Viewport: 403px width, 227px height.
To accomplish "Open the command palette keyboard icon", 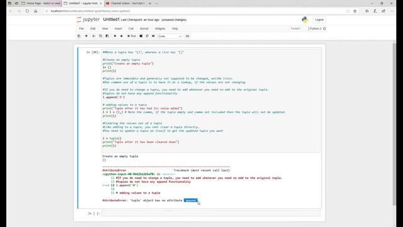I will click(x=188, y=36).
